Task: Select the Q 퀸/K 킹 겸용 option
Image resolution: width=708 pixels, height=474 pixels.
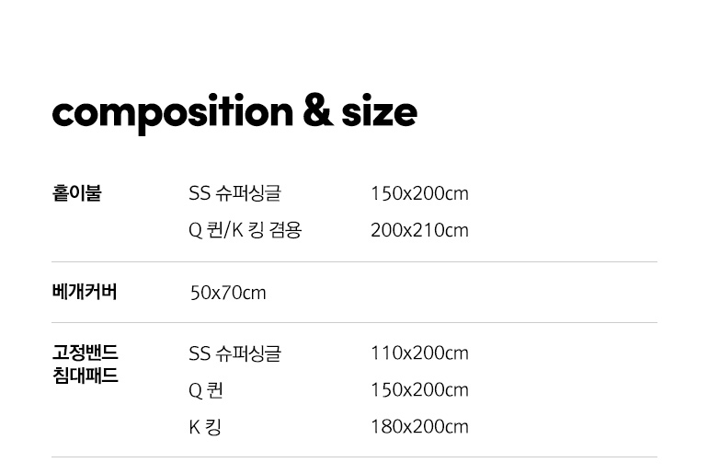Action: click(x=245, y=230)
